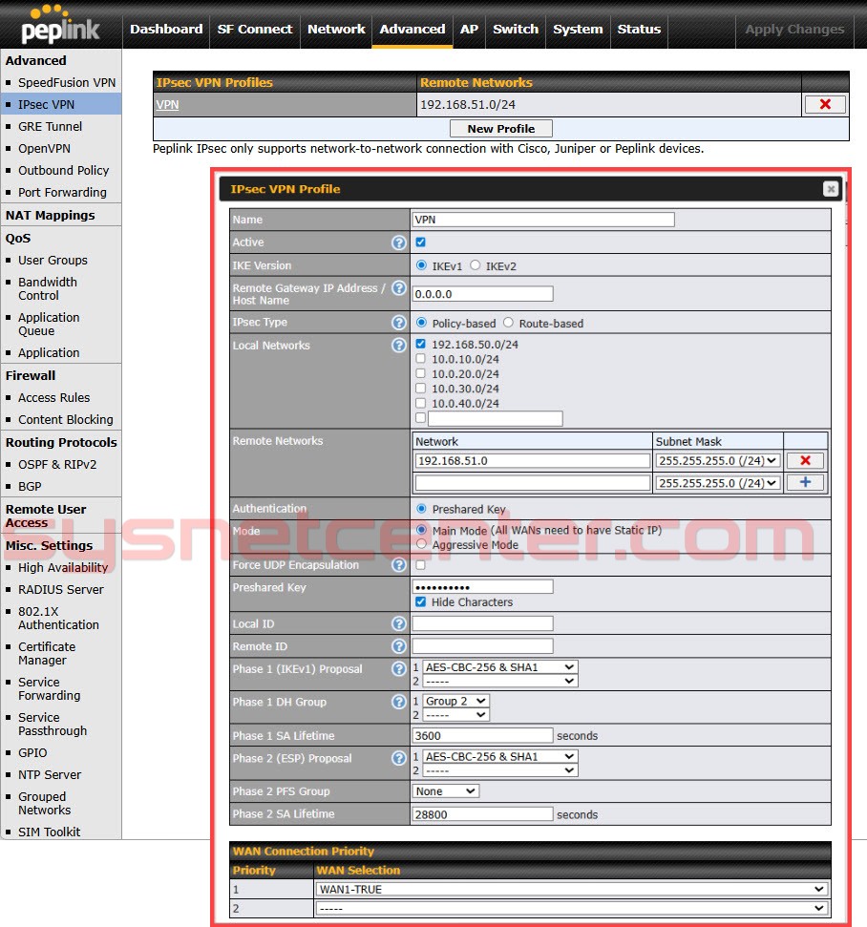Show help for Local ID
Viewport: 867px width, 927px height.
click(x=399, y=623)
